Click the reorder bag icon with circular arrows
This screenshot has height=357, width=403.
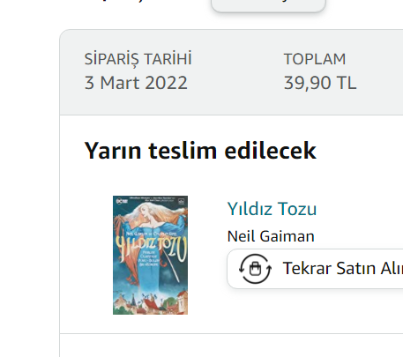[255, 269]
